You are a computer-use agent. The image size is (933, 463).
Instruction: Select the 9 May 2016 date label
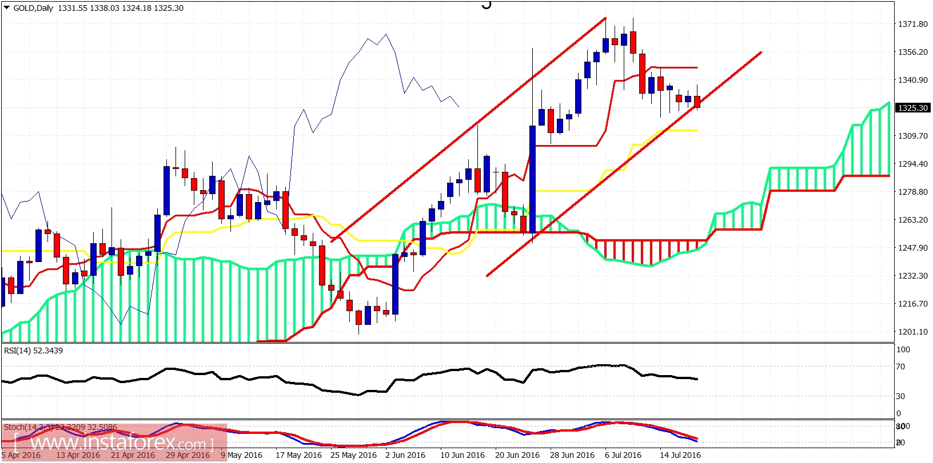tap(241, 455)
